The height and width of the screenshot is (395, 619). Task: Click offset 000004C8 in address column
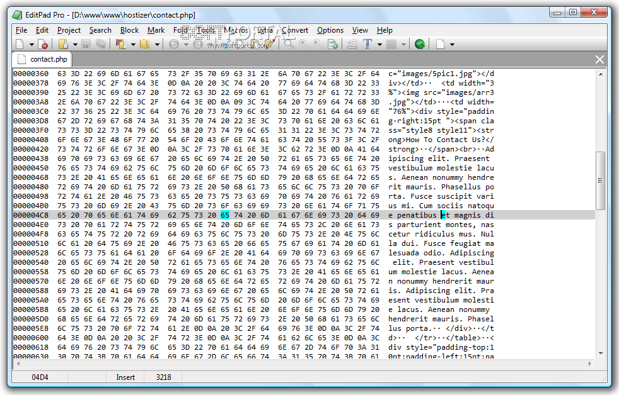(31, 215)
